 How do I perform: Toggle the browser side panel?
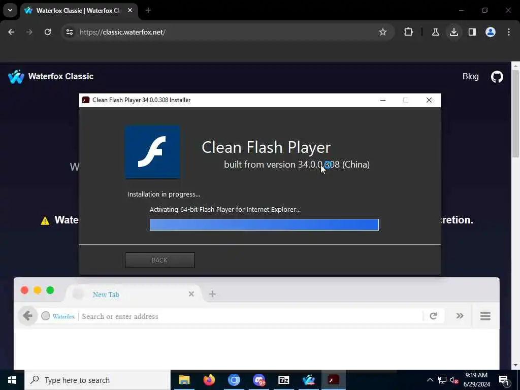pos(472,32)
